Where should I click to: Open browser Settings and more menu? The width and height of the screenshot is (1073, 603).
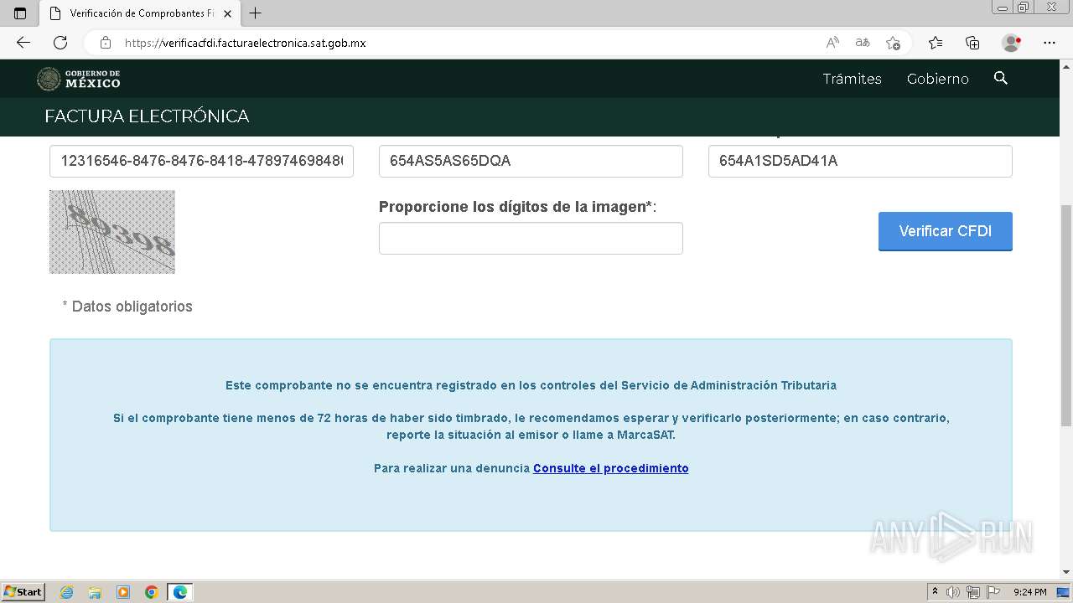coord(1050,43)
